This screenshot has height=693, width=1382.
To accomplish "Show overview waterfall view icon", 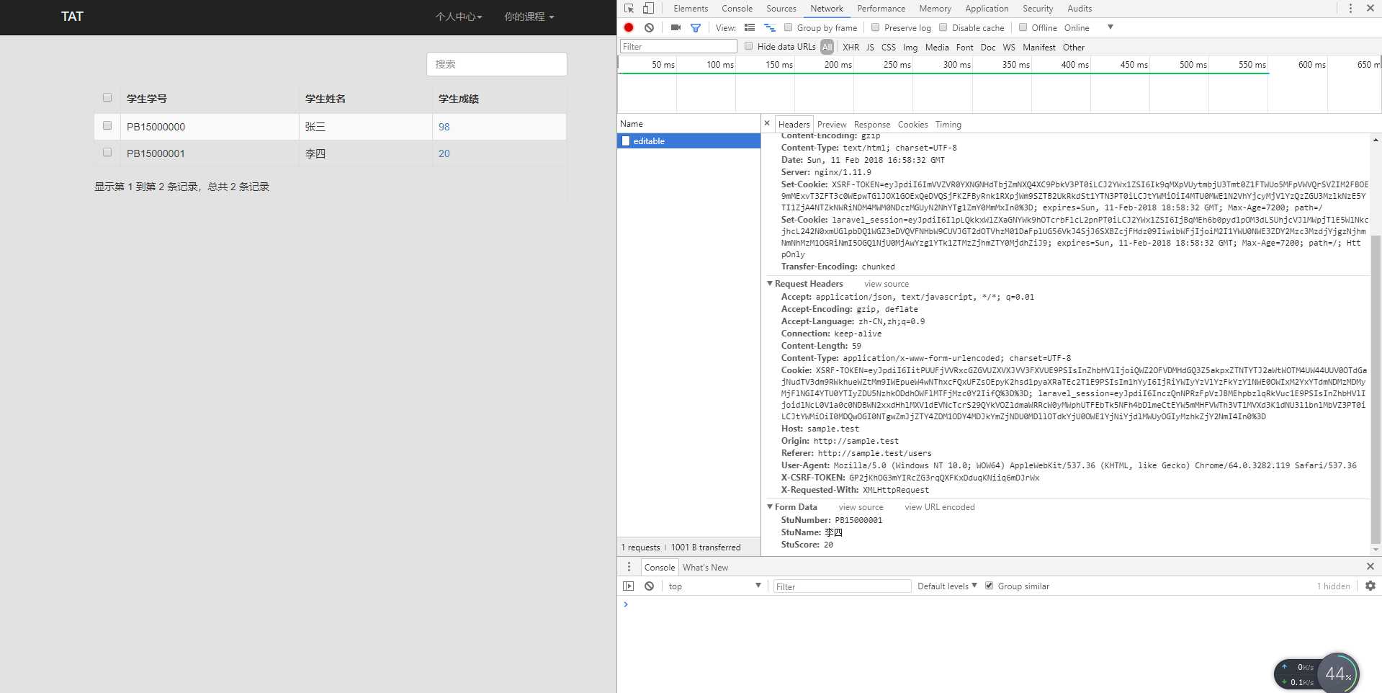I will click(770, 27).
